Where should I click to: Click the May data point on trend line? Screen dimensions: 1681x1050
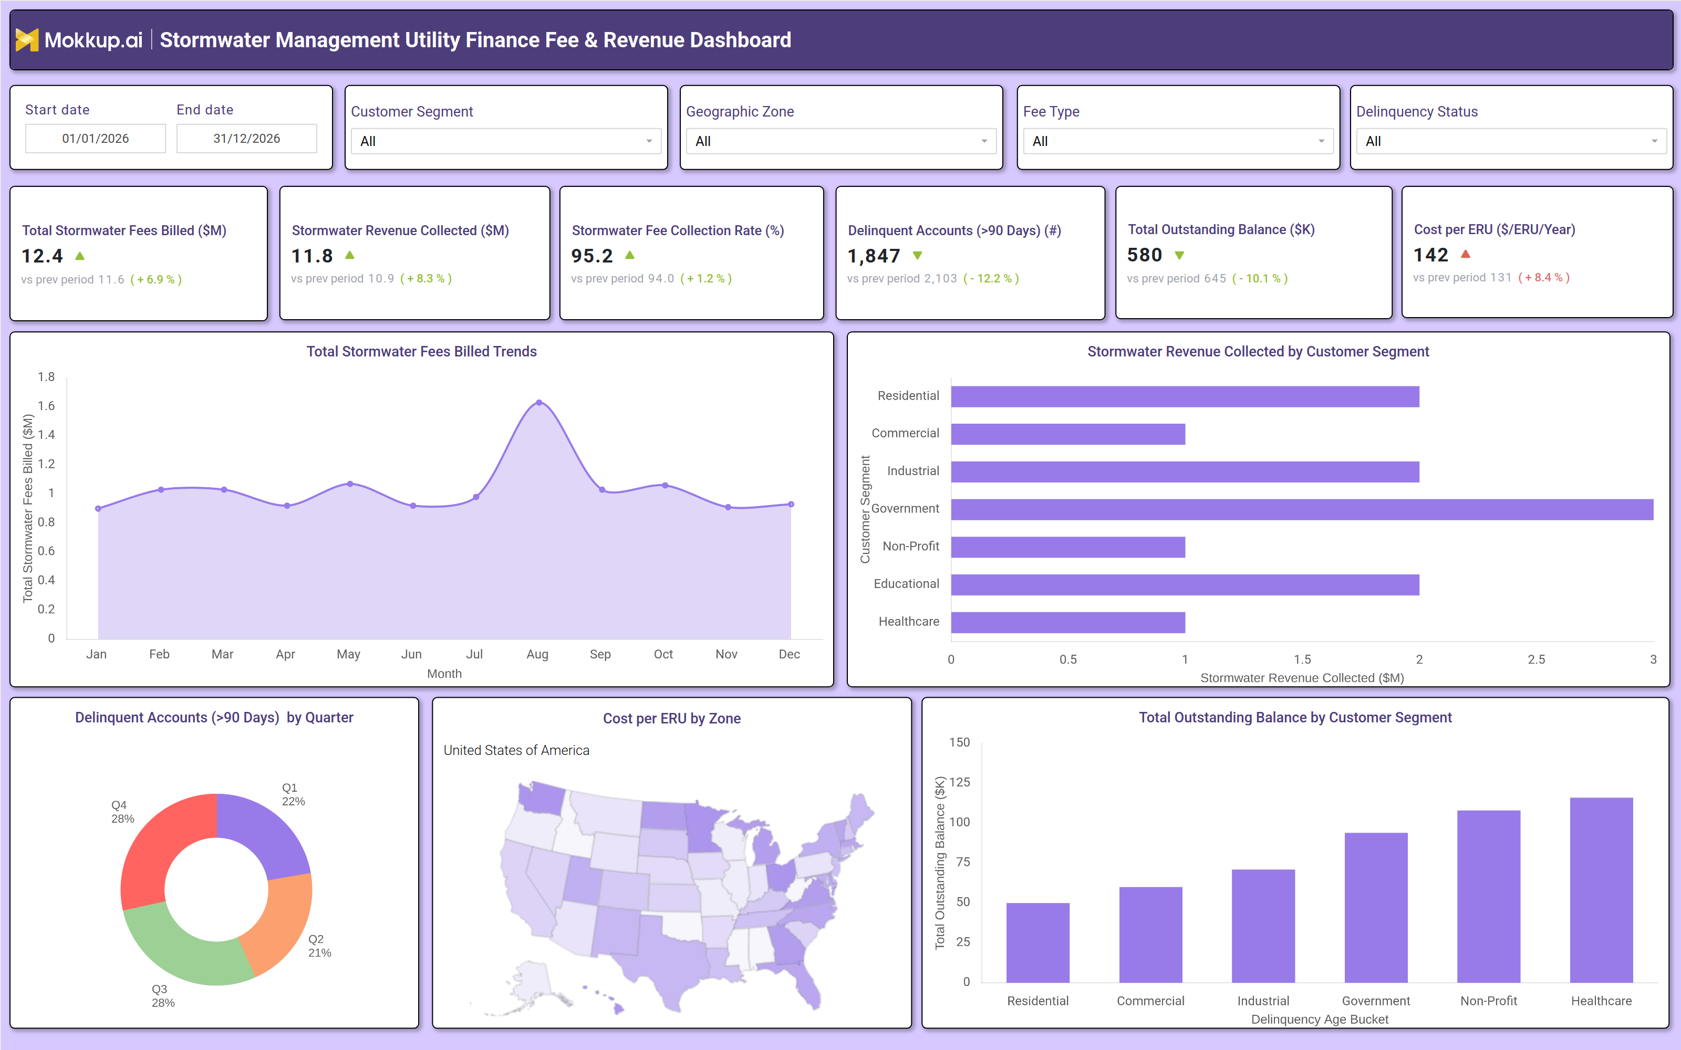coord(350,484)
